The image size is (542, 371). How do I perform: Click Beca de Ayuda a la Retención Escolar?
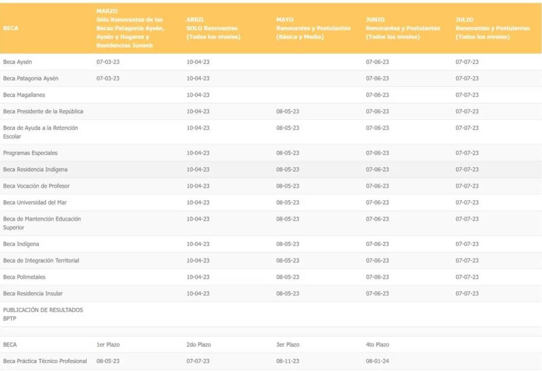40,132
